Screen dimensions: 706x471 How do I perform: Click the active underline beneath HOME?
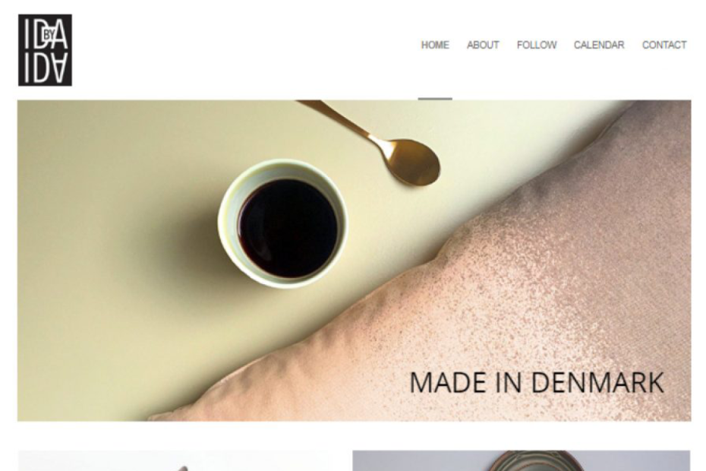[435, 98]
